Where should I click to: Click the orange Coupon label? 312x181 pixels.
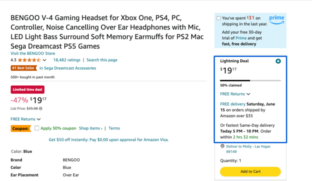(x=21, y=129)
